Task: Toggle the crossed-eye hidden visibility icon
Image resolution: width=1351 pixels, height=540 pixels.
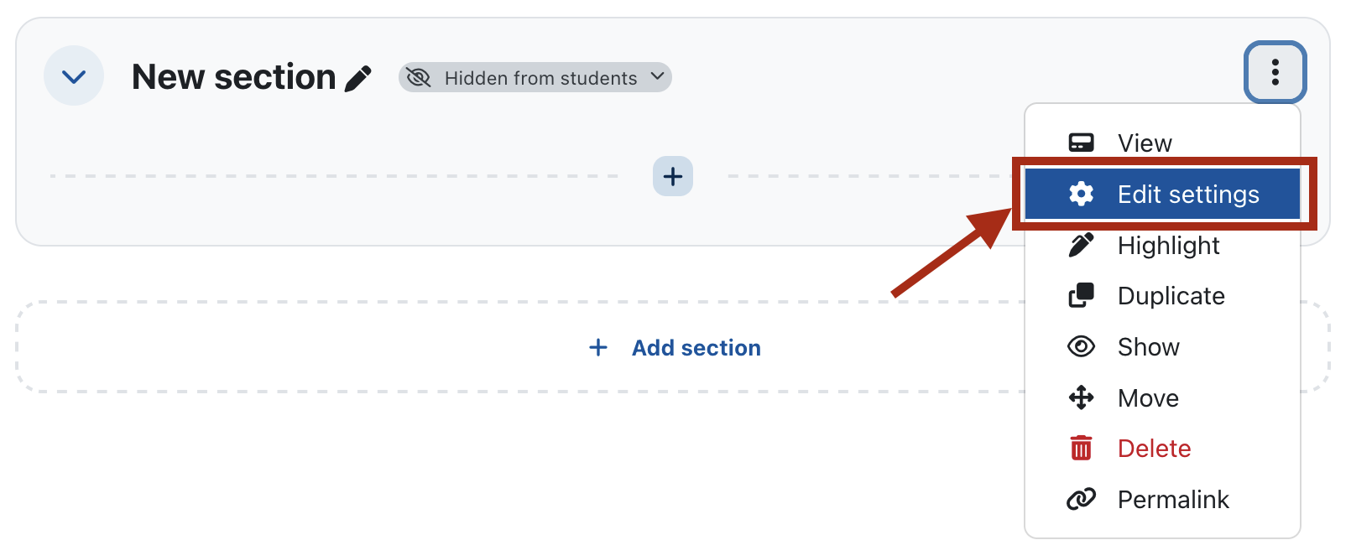Action: (419, 78)
